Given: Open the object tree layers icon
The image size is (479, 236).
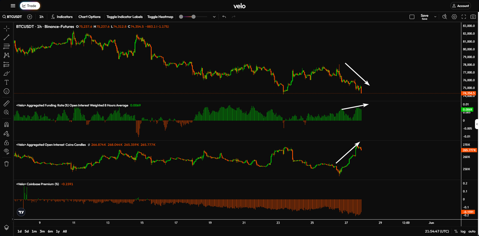Looking at the screenshot, I should coord(6,227).
